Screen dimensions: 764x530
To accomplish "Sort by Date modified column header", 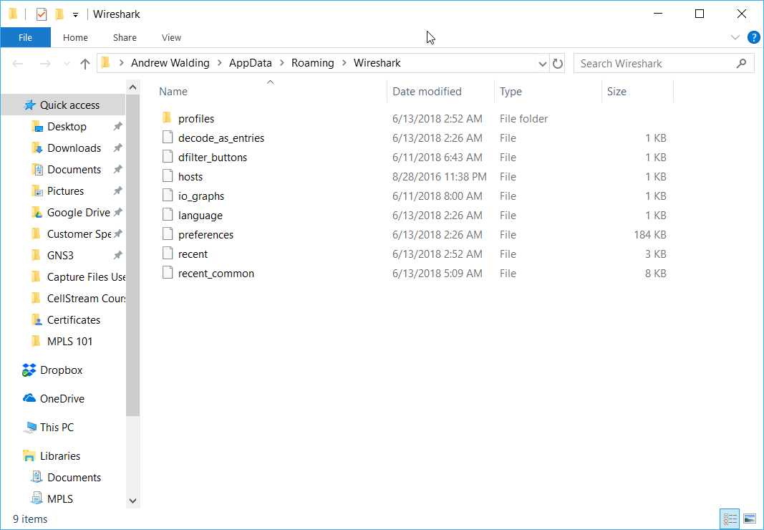I will [427, 92].
